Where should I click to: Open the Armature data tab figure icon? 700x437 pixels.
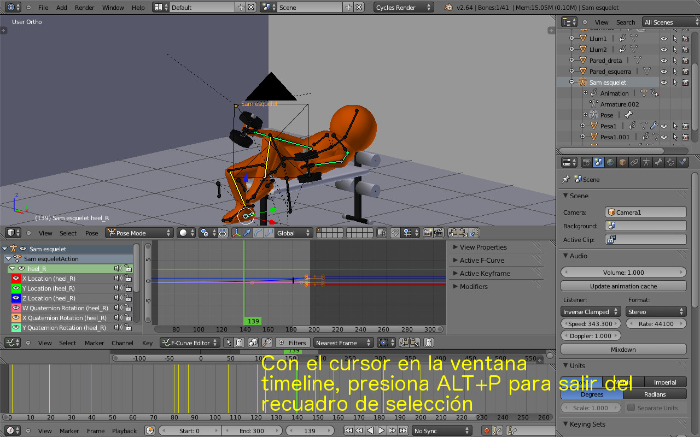[x=646, y=162]
